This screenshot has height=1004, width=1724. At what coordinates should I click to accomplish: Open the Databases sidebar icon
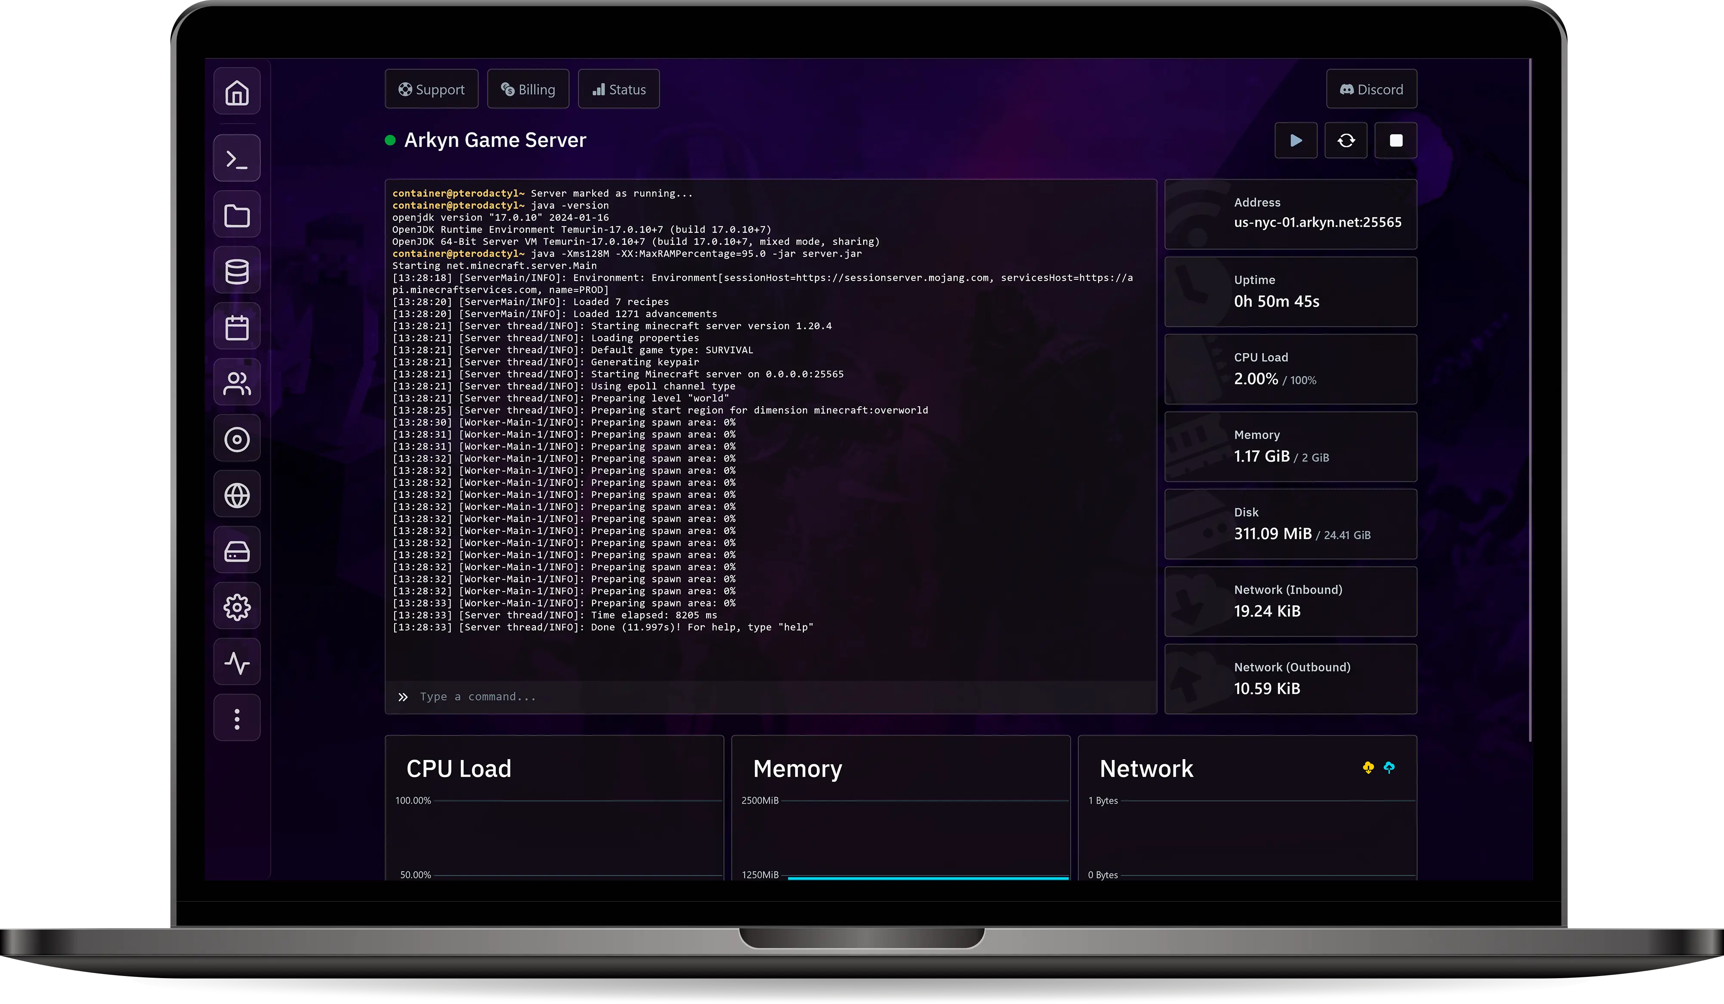point(237,271)
